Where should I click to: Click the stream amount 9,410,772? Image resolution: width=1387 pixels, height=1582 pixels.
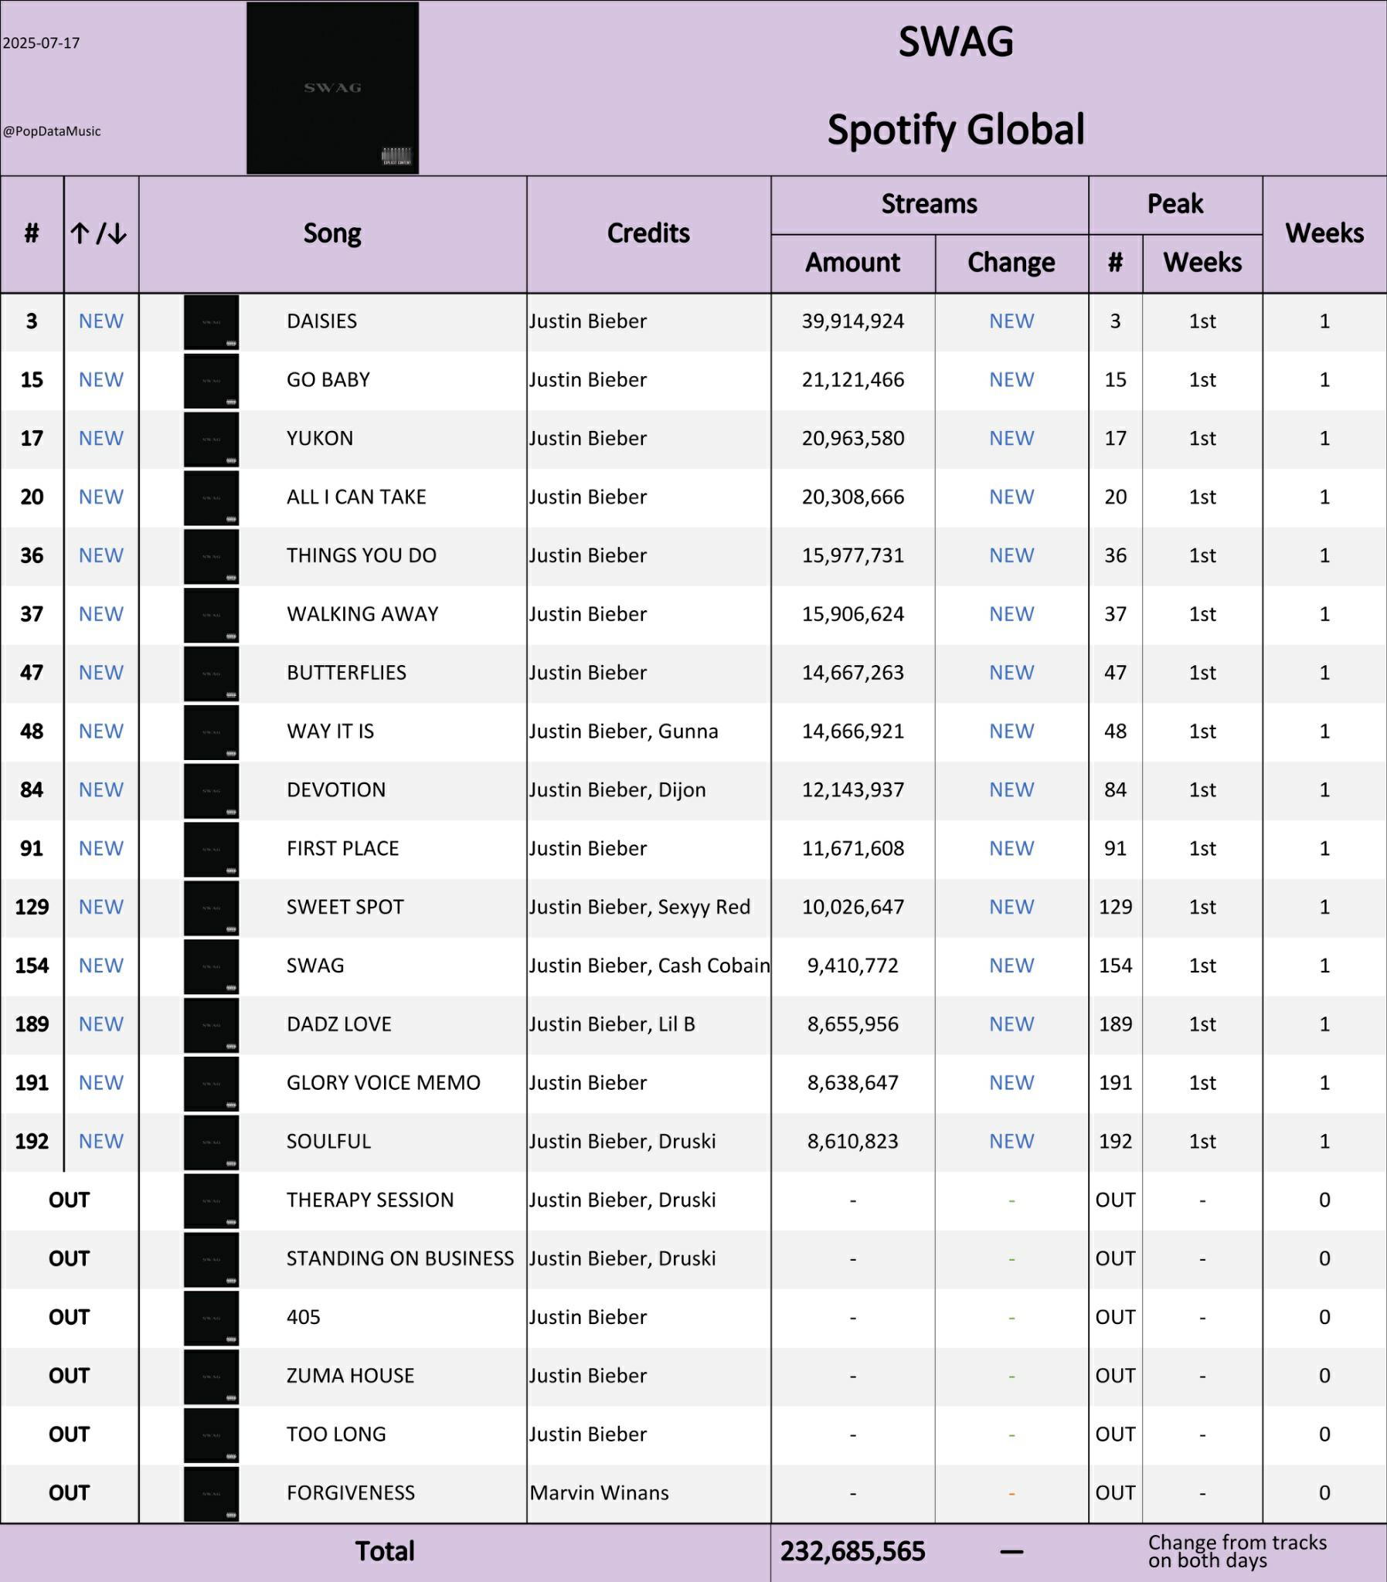click(x=853, y=966)
